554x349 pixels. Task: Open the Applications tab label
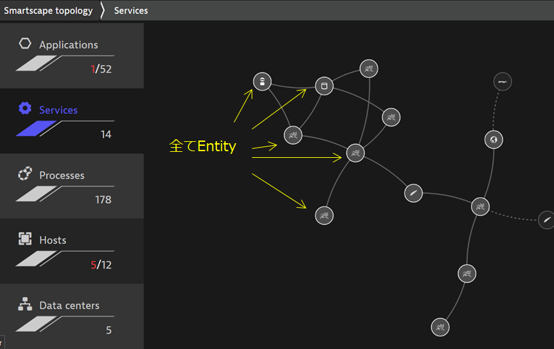tap(69, 45)
